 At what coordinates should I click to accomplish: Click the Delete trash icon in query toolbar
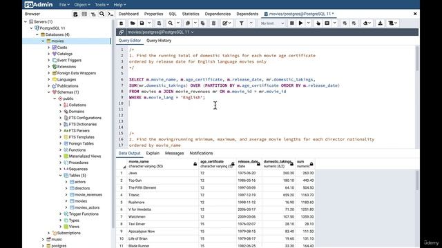(213, 23)
